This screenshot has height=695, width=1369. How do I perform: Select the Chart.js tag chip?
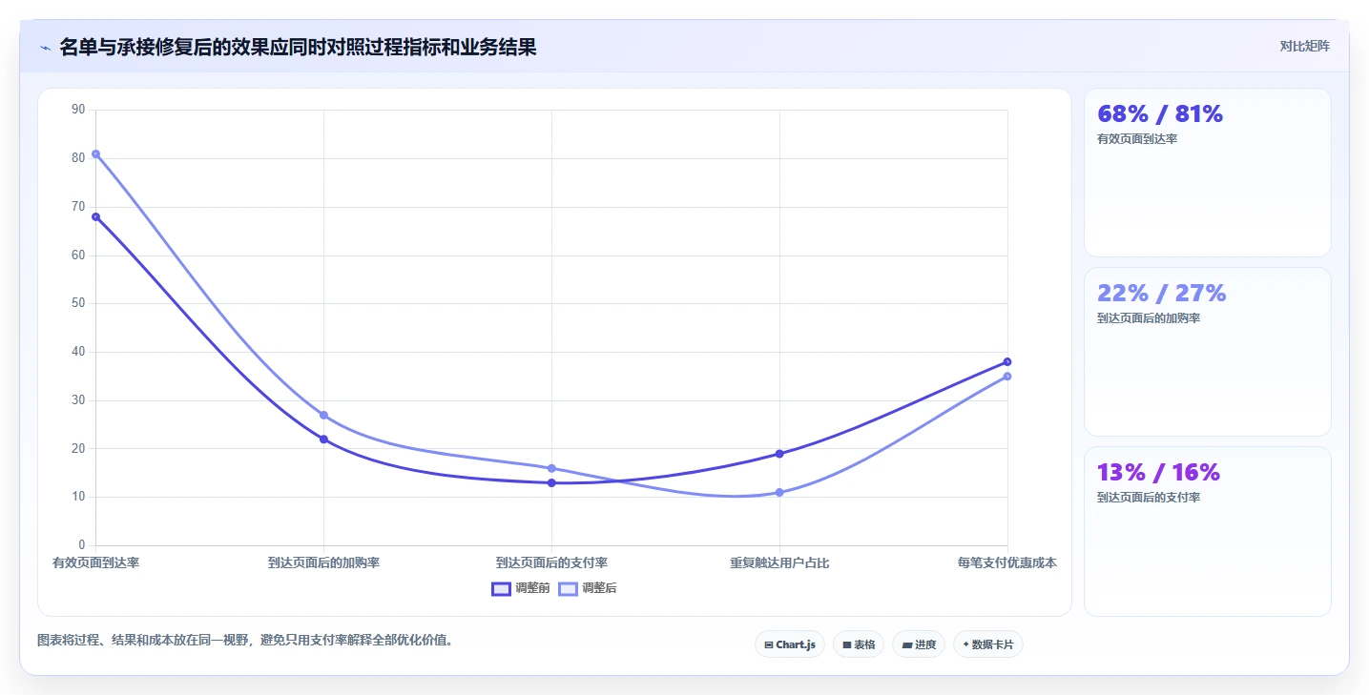click(790, 644)
